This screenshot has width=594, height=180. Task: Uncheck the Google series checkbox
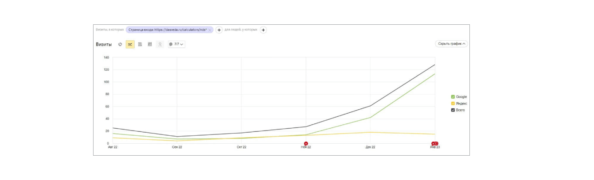(453, 97)
